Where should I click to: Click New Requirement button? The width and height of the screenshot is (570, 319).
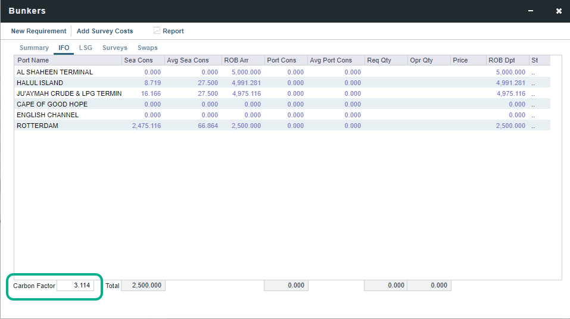[39, 31]
